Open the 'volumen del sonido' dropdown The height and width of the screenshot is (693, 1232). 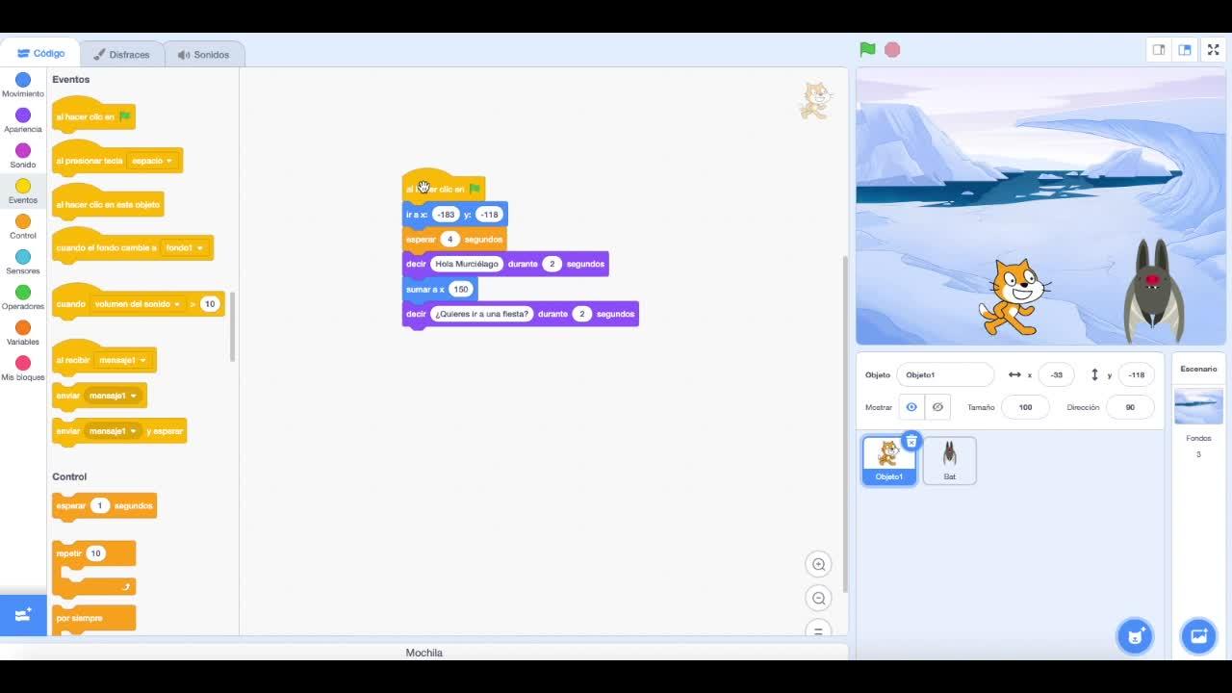pos(137,304)
